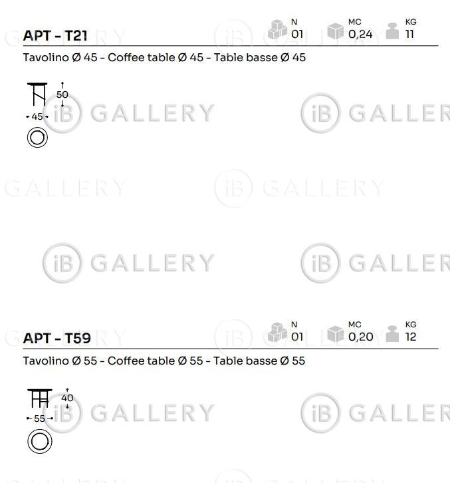Click the Tavolino Ø 45 description line
Viewport: 450px width, 483px height.
(164, 58)
